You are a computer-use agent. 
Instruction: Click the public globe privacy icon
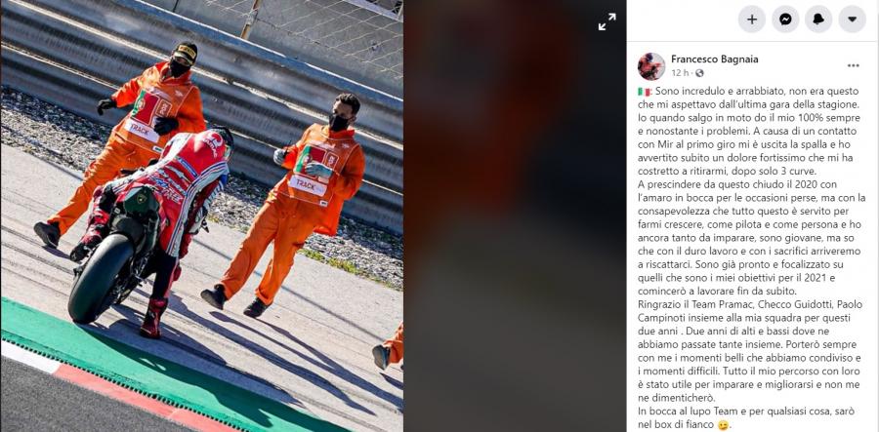click(699, 73)
